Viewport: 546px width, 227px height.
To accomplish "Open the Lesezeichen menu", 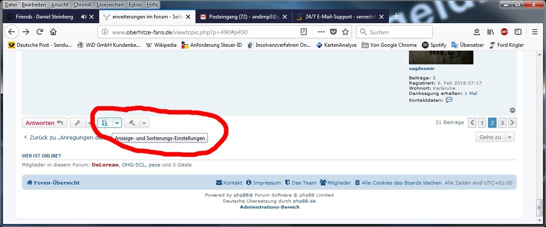I will pos(111,4).
